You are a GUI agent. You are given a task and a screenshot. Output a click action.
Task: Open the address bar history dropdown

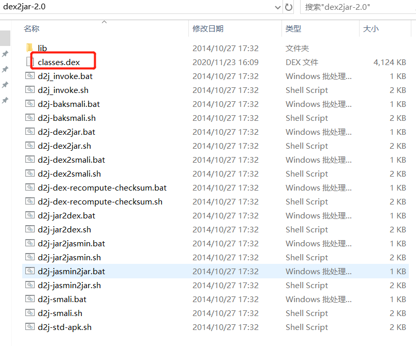coord(277,7)
